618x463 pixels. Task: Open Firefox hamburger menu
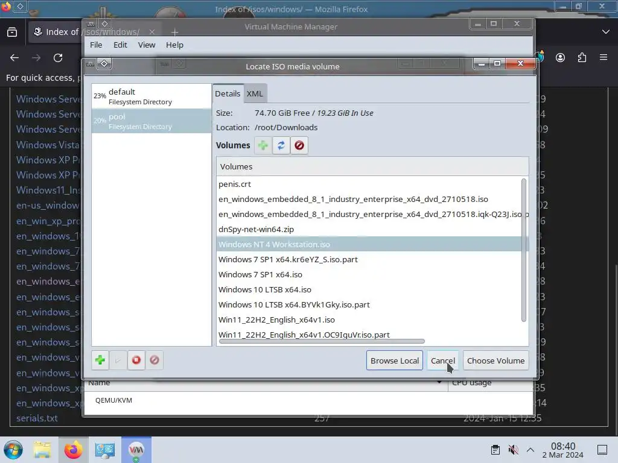(x=604, y=58)
